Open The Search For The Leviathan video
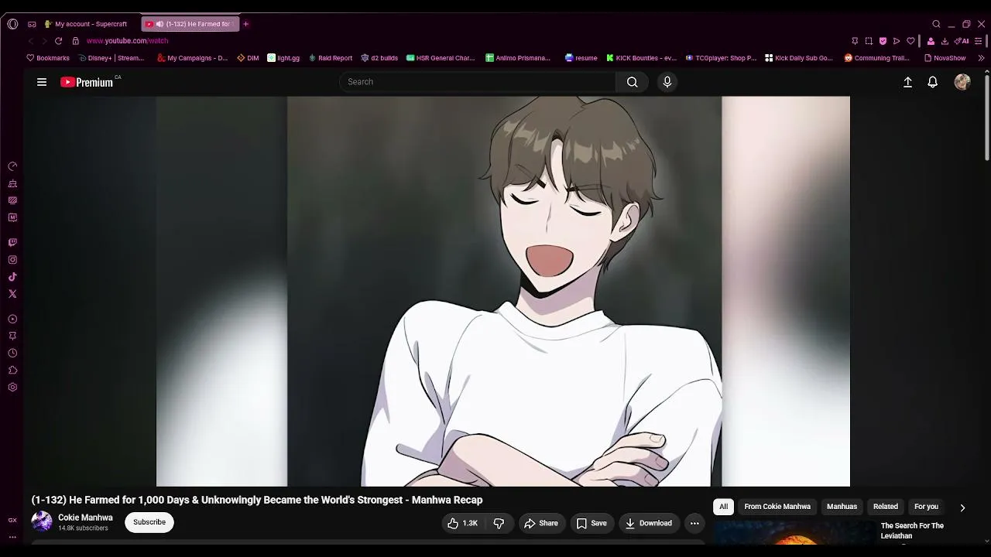 click(x=912, y=531)
